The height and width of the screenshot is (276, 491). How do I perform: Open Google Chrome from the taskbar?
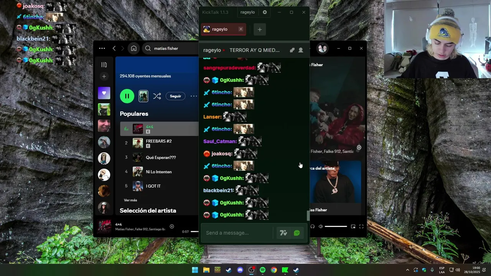[x=274, y=270]
